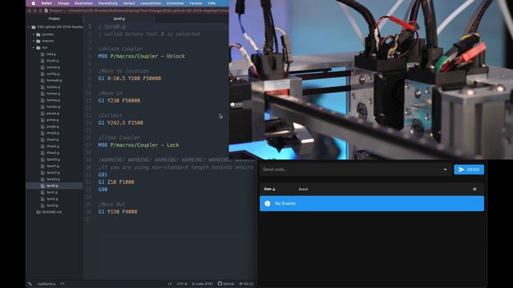This screenshot has width=513, height=288.
Task: Open bed.g in the file tree
Action: [x=50, y=54]
